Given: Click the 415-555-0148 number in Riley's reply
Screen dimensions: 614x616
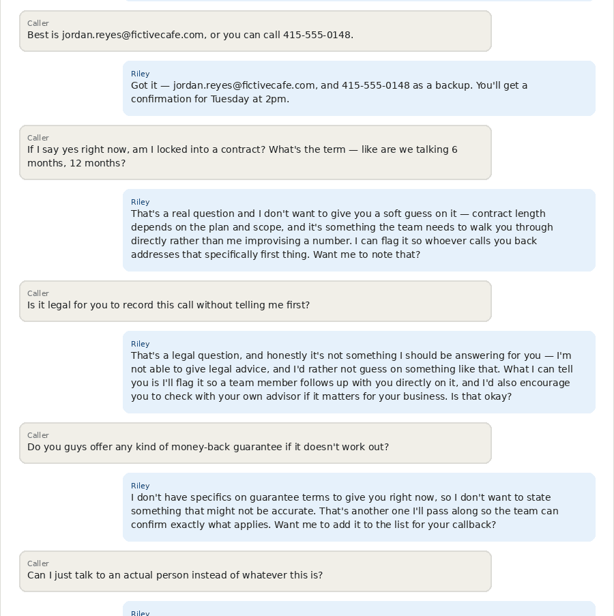Looking at the screenshot, I should 375,86.
